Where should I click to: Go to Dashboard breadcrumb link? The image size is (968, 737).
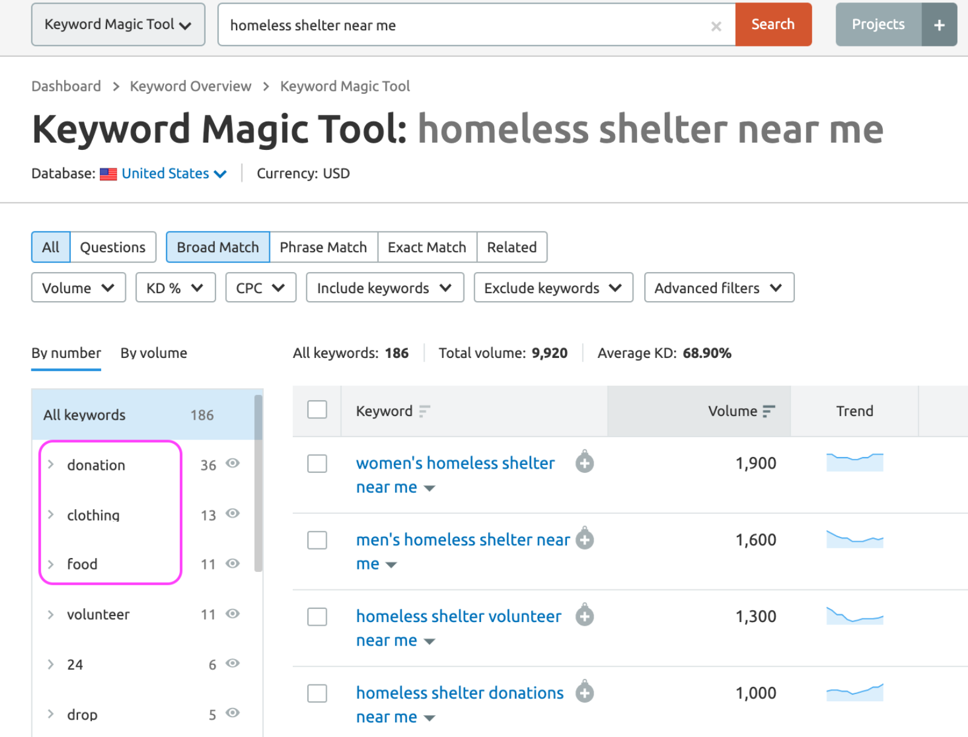(67, 86)
